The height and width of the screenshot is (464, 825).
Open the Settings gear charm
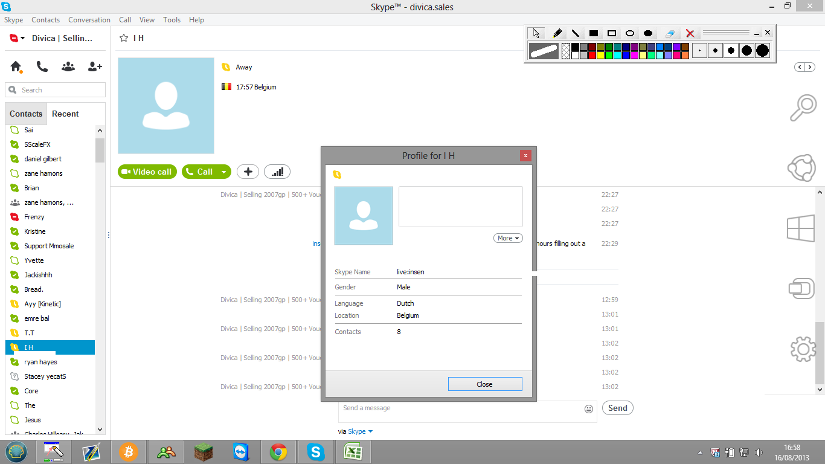tap(803, 349)
